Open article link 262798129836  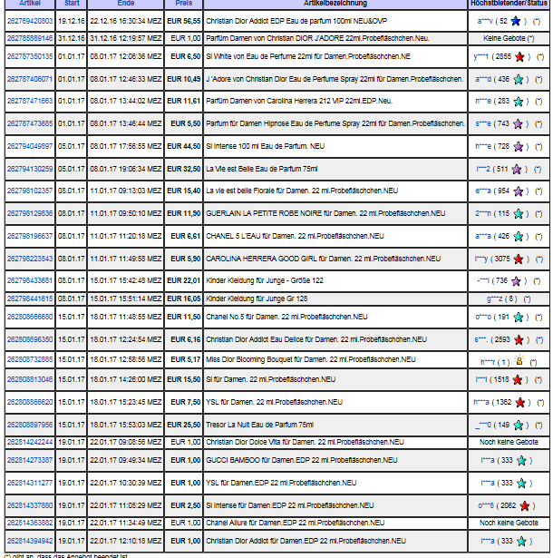pyautogui.click(x=30, y=213)
